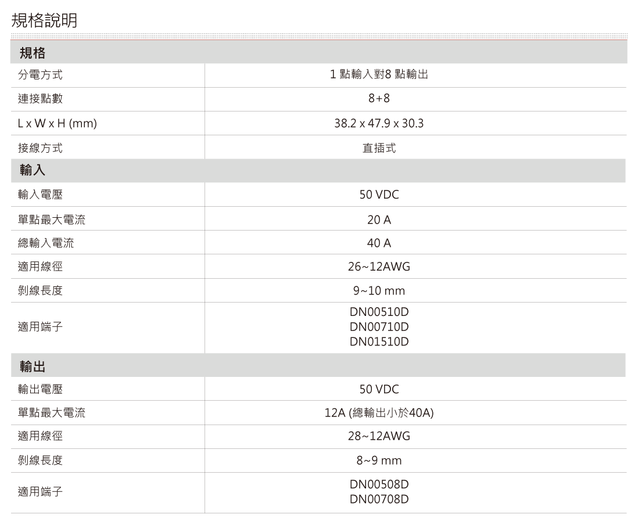Select the 8+8 connection points value
Screen dimensions: 638x525
[379, 99]
